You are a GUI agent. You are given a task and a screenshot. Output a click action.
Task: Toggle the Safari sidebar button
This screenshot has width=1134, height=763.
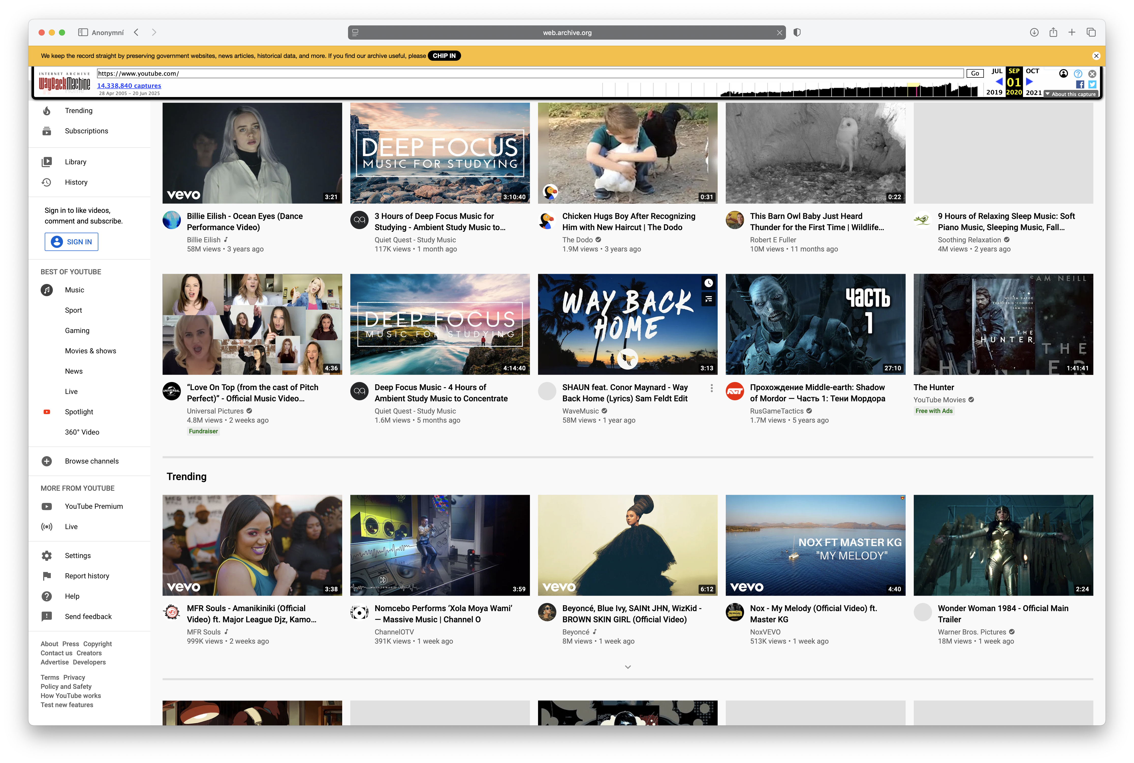83,33
